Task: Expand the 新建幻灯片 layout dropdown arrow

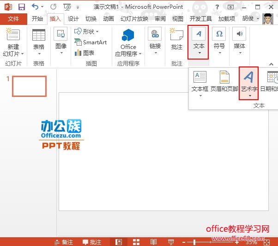Action: 22,54
